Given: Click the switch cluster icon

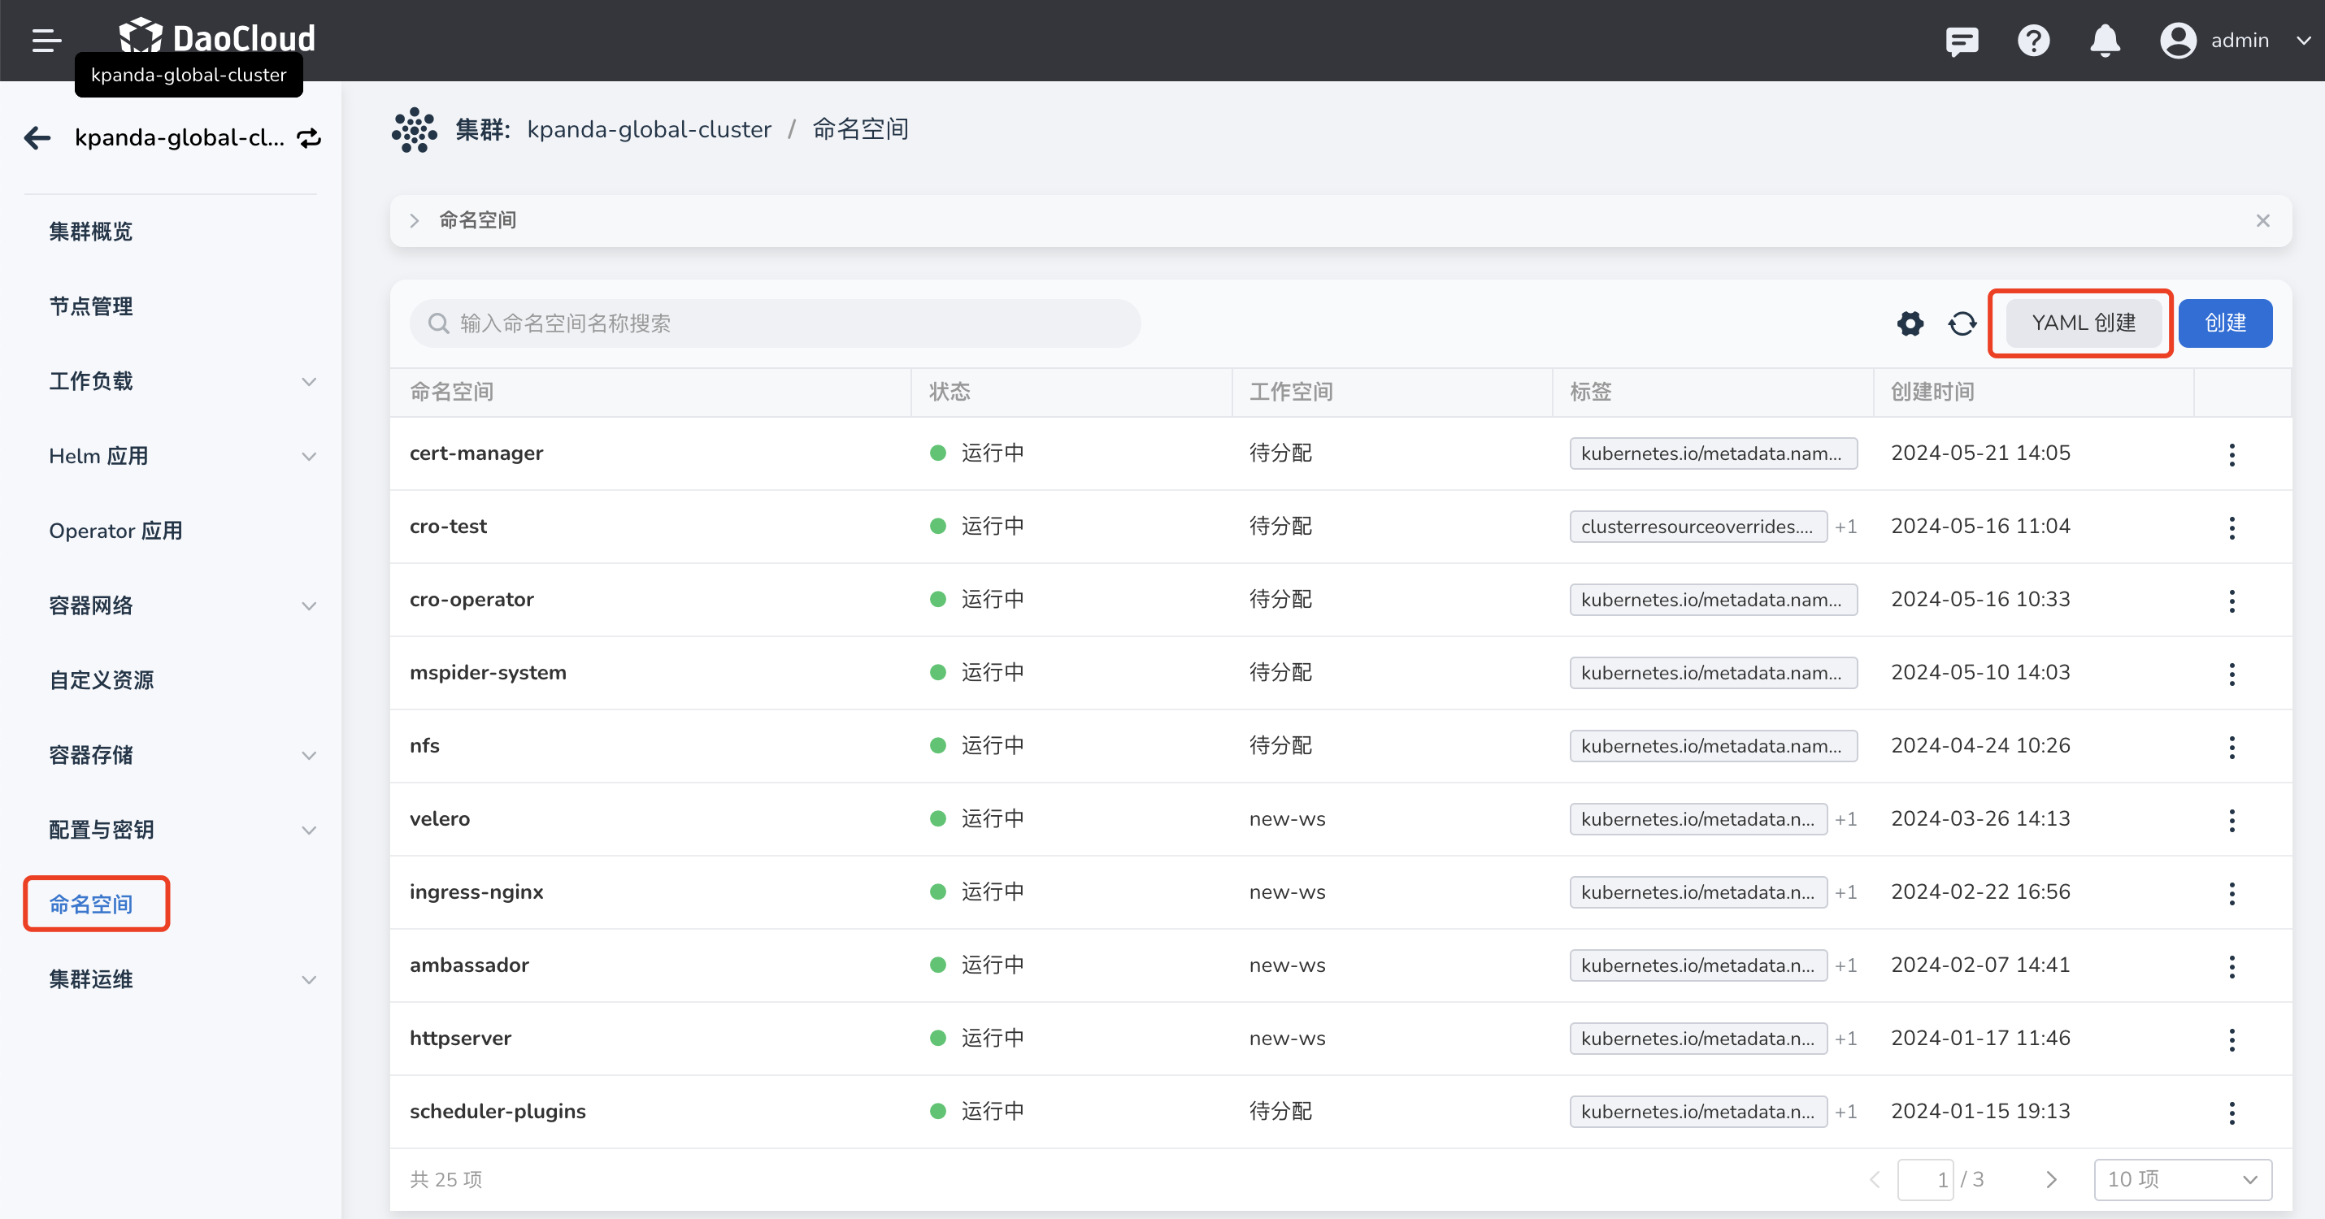Looking at the screenshot, I should click(310, 138).
